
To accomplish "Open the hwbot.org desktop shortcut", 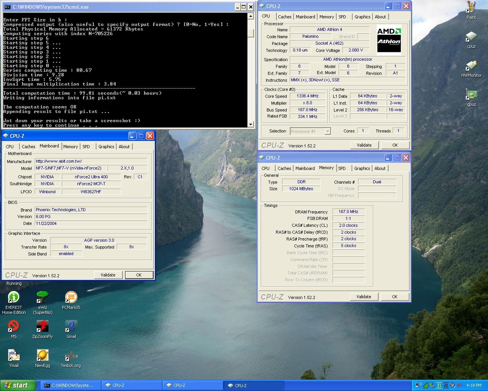I will (x=71, y=358).
